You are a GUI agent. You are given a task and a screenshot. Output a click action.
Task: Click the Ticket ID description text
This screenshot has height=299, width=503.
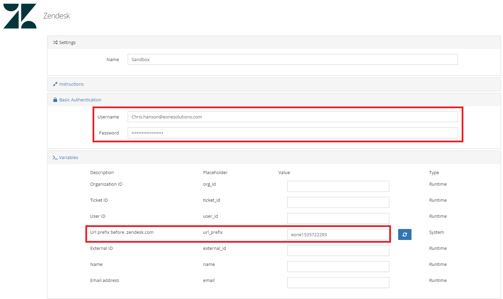pyautogui.click(x=99, y=200)
